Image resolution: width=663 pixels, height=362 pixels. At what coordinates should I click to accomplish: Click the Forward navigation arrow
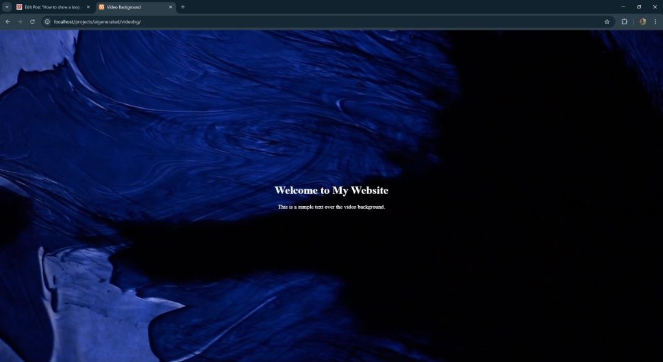click(x=20, y=21)
